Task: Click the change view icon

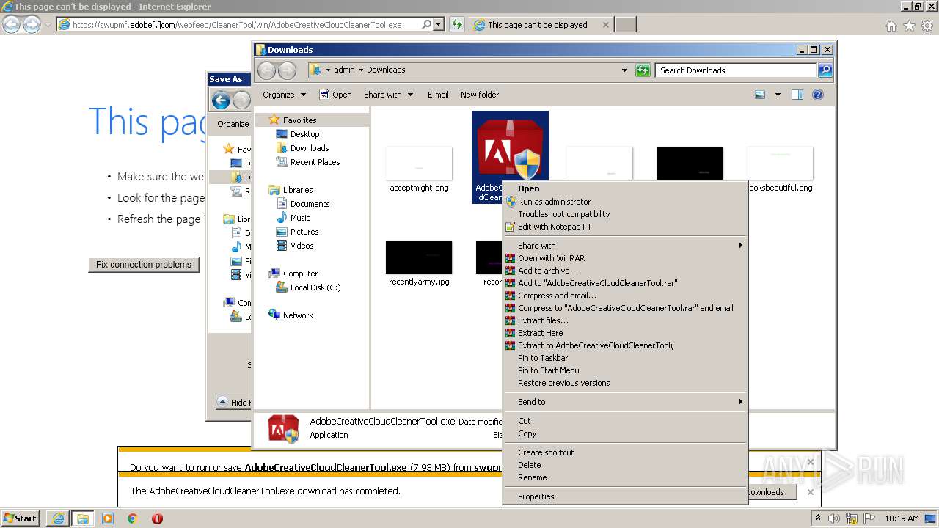Action: pos(760,95)
